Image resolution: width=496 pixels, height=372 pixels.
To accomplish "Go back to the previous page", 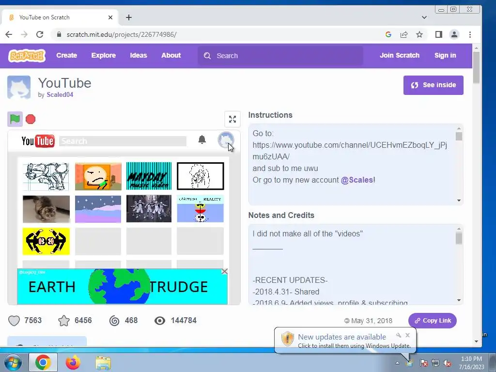I will click(9, 34).
